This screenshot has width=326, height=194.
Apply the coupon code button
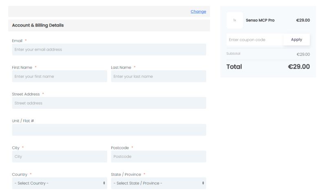click(x=297, y=40)
